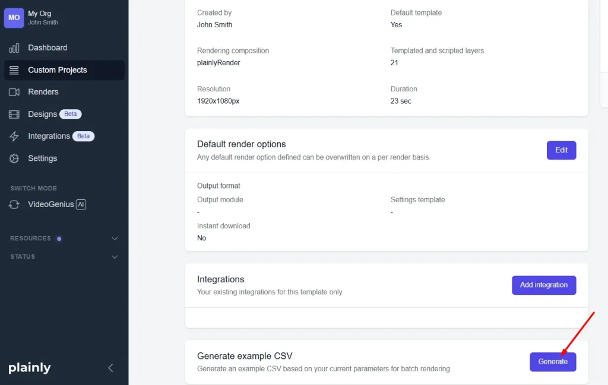Expand the Resources section
608x385 pixels.
115,238
